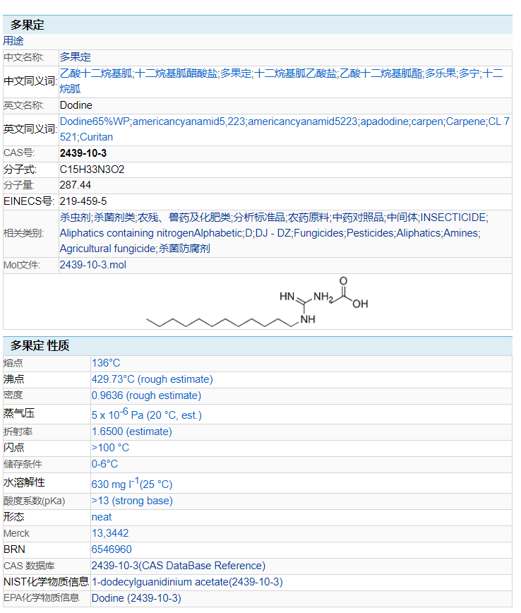Click the apadodine synonym link

(384, 121)
